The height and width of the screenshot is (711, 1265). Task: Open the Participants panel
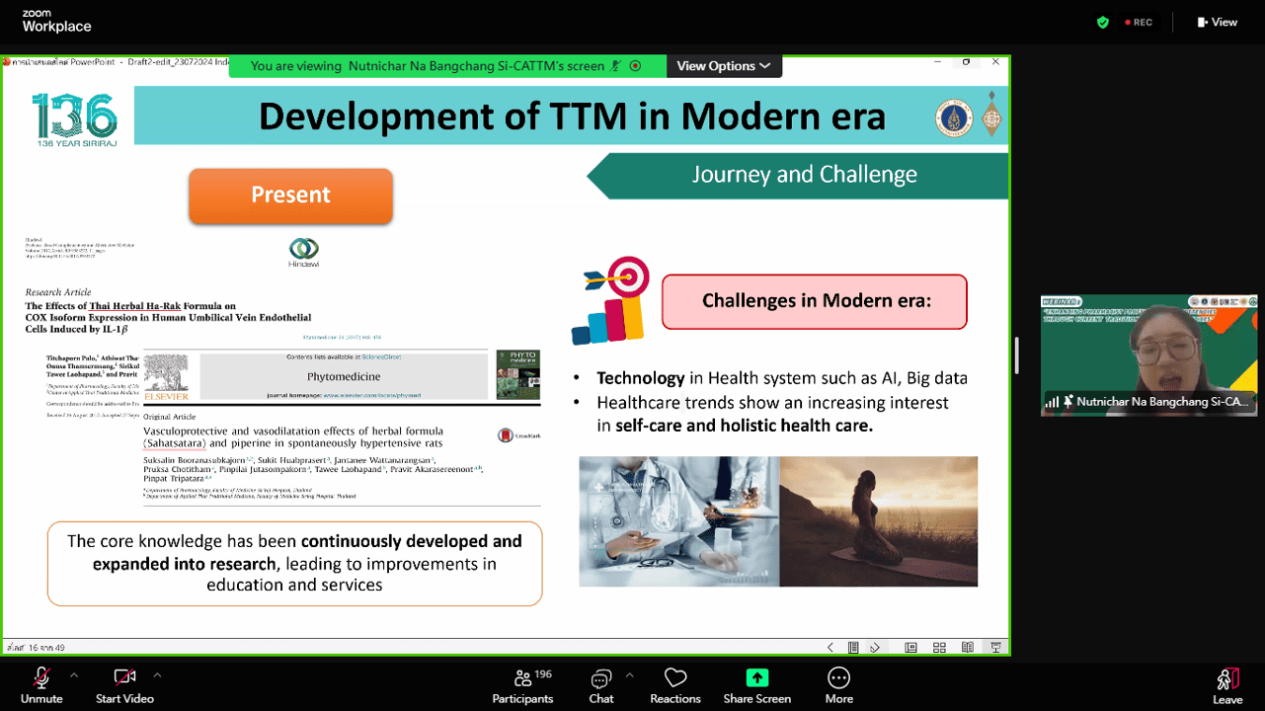click(x=522, y=684)
